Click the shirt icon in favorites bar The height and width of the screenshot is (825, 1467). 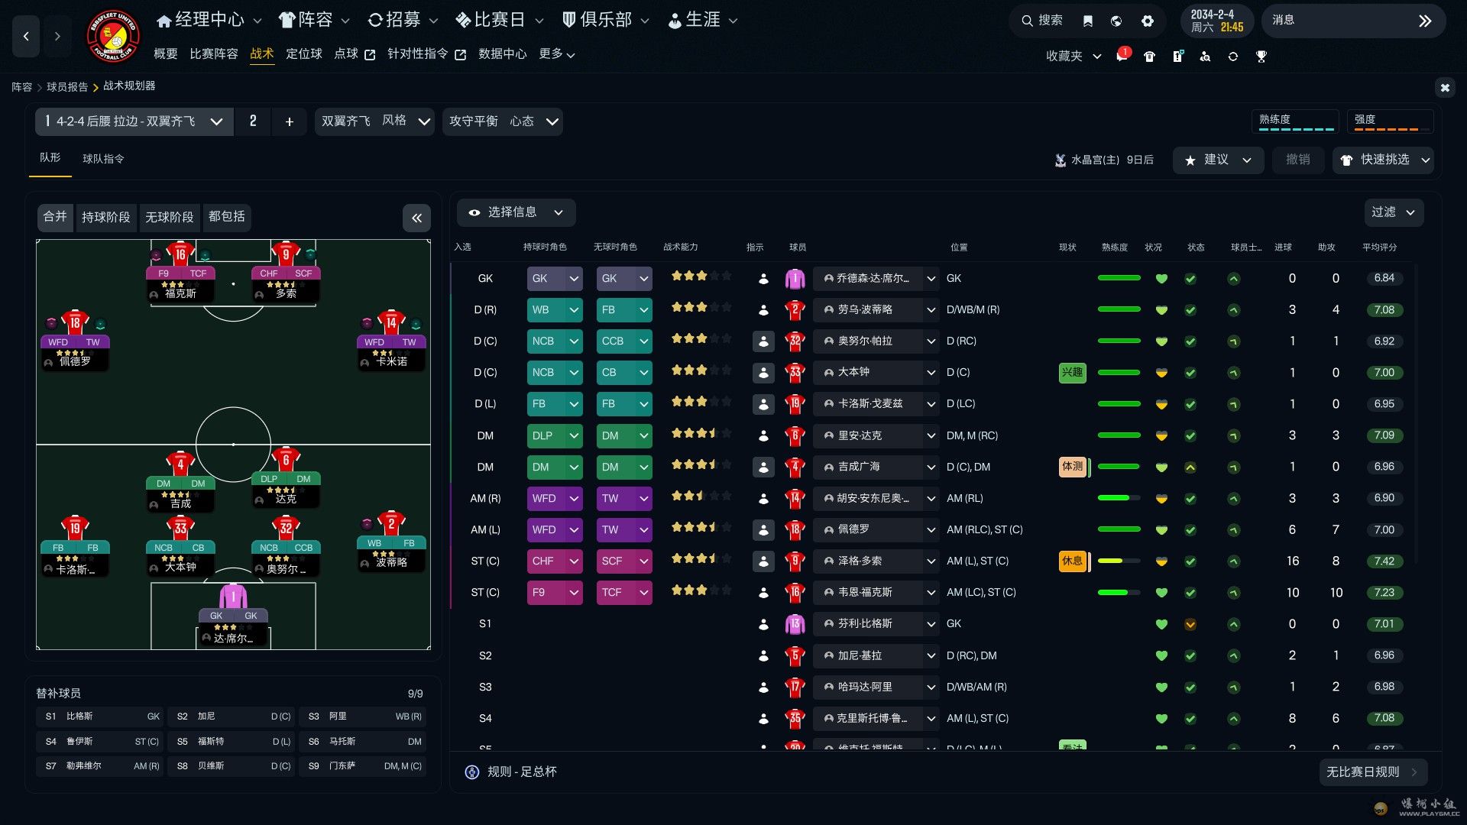tap(1149, 56)
